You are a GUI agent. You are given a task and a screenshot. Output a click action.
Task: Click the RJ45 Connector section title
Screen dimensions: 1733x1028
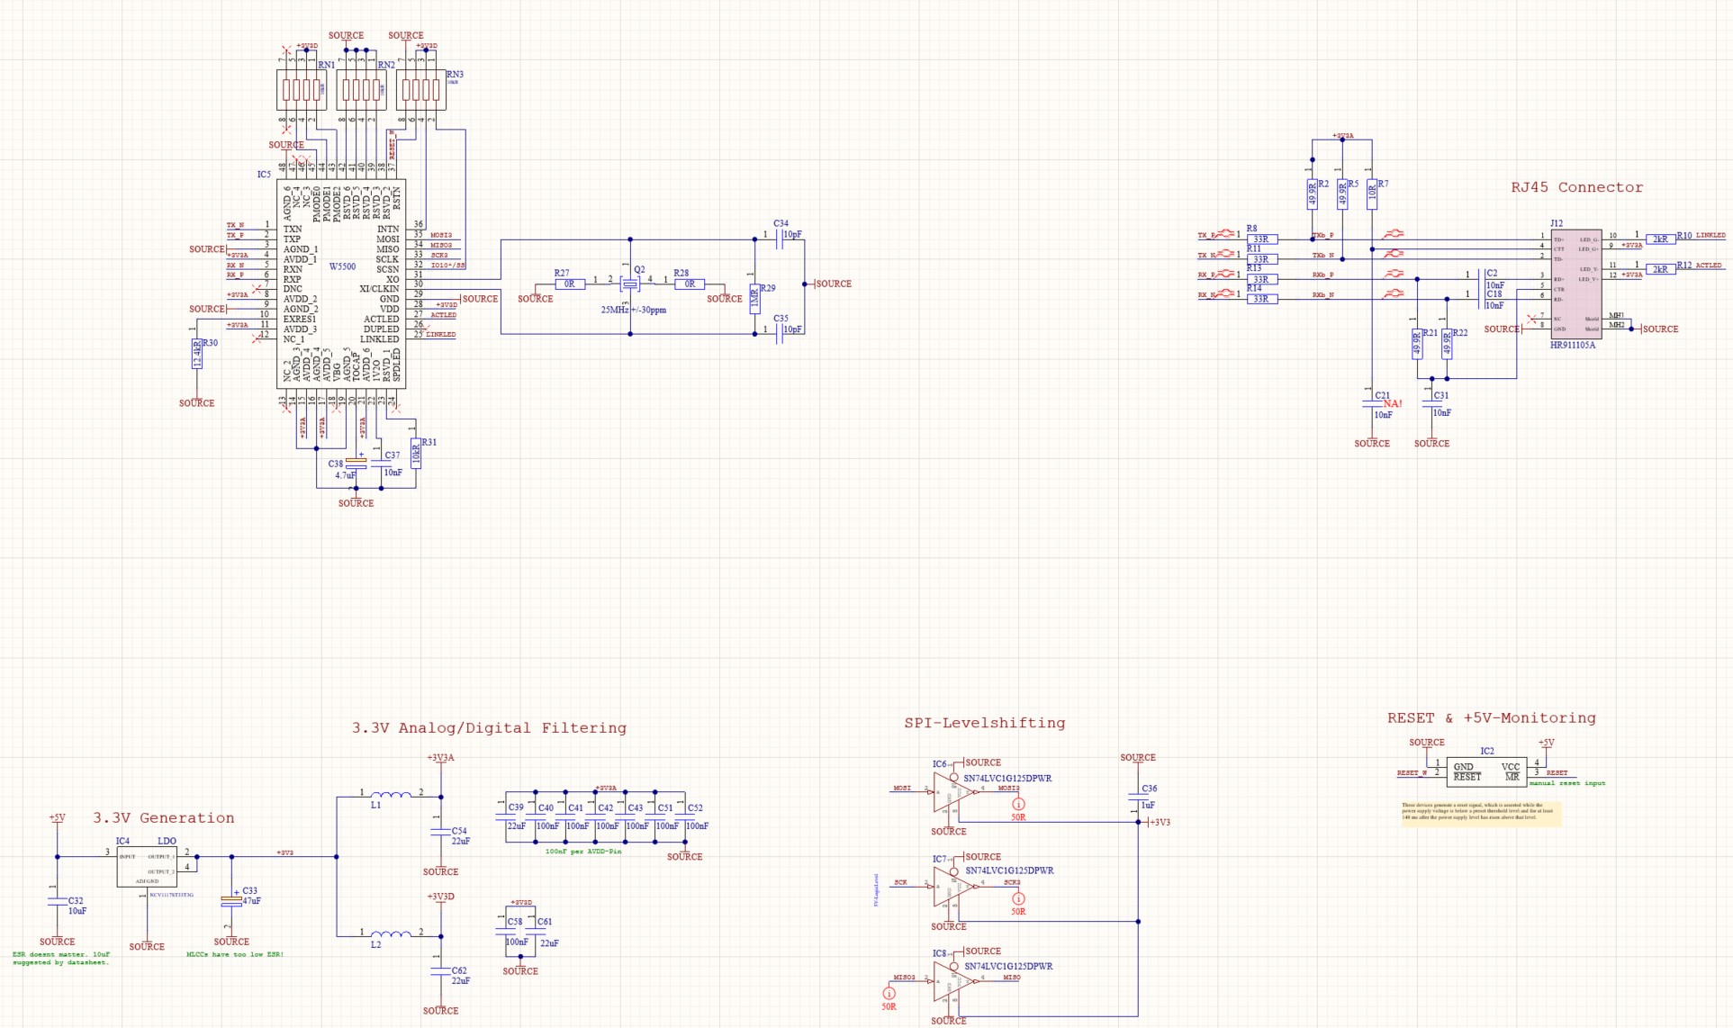point(1576,187)
